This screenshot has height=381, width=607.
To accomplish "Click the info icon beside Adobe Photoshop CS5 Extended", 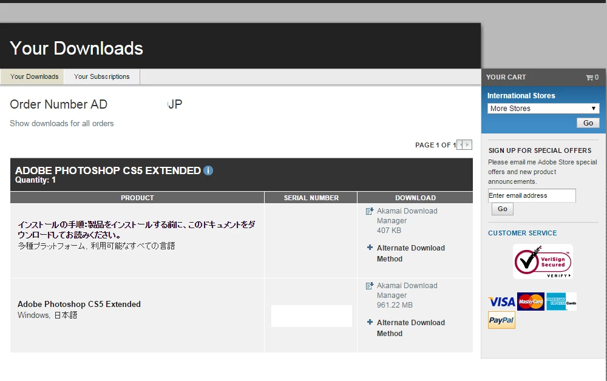I will (208, 170).
